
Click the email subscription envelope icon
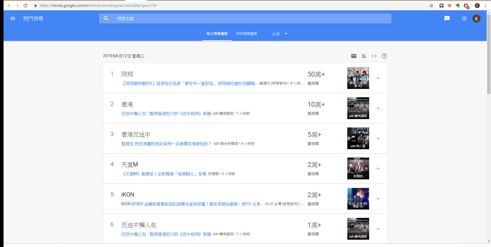coord(354,56)
